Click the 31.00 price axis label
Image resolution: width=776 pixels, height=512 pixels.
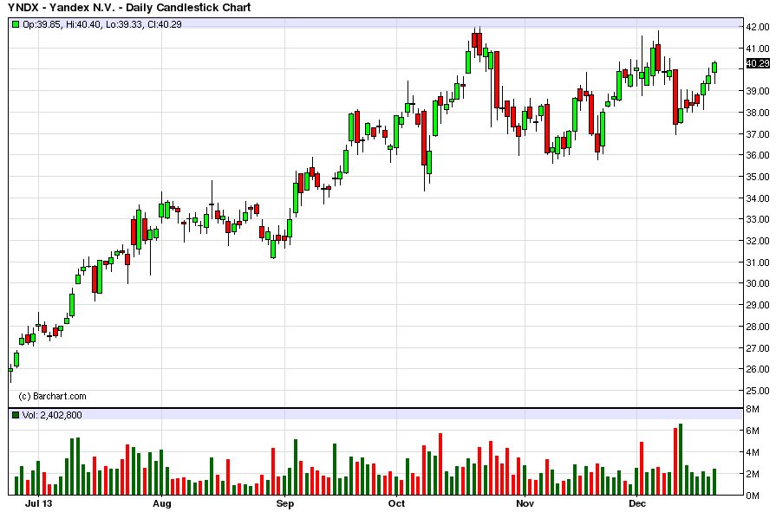point(758,262)
